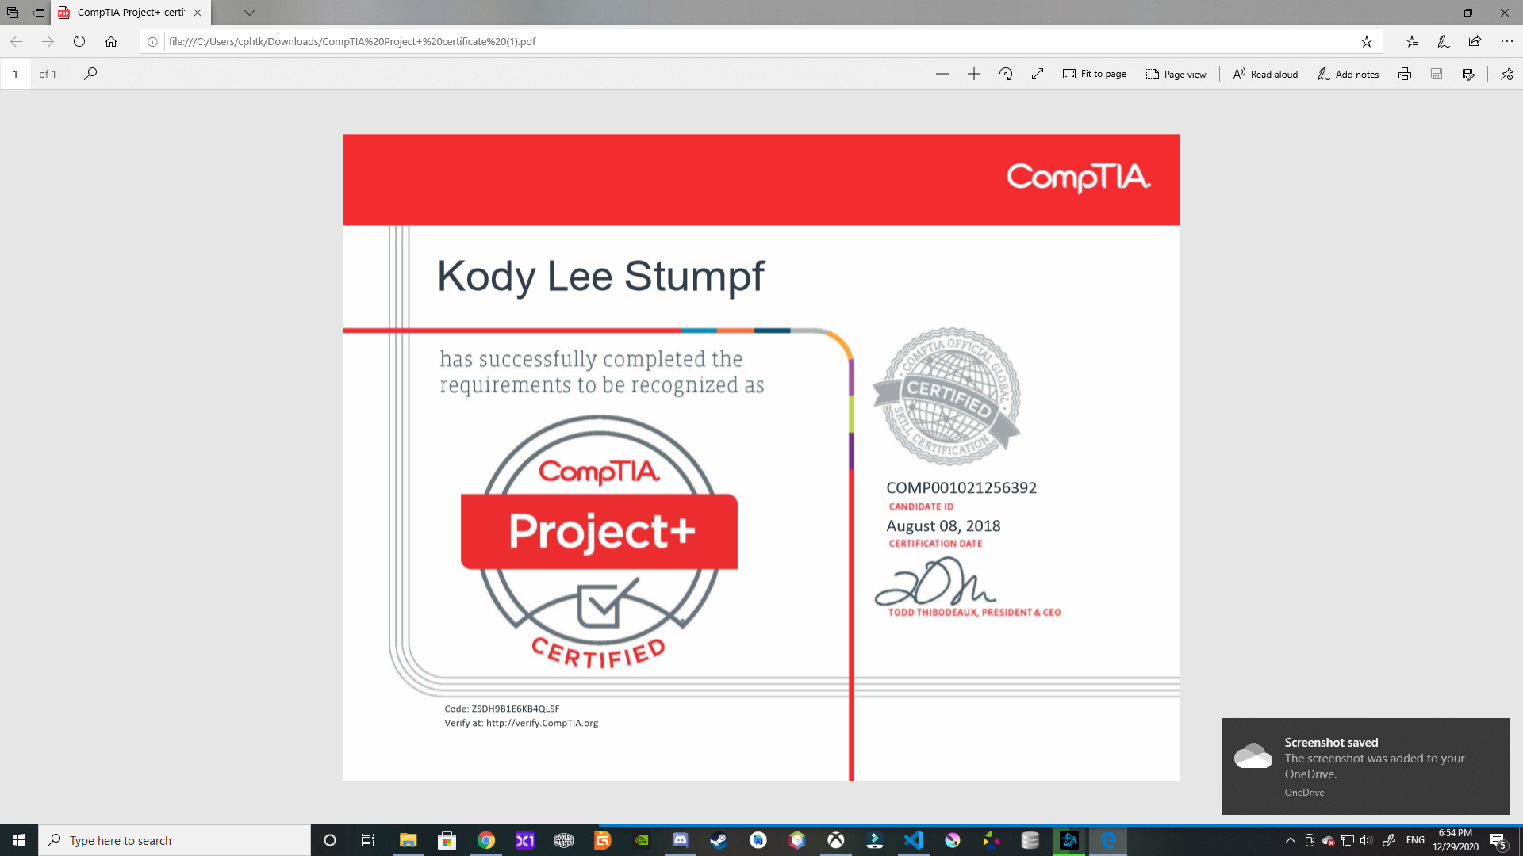Click the Print icon

1405,73
